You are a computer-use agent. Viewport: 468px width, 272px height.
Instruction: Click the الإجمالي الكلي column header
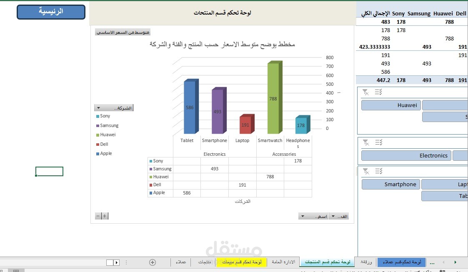click(375, 13)
